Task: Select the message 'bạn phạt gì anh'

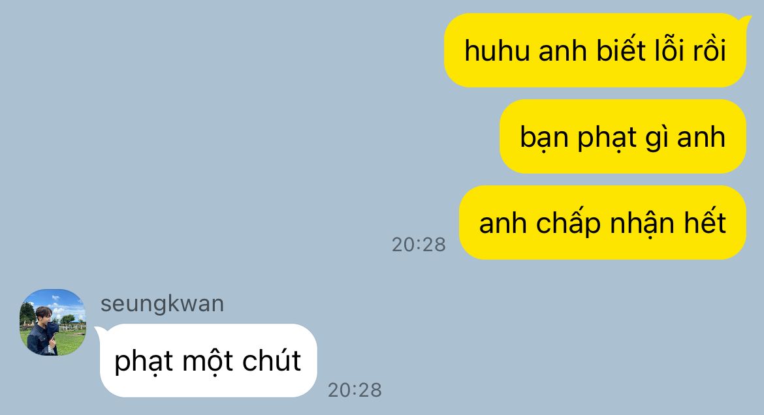Action: (x=623, y=136)
